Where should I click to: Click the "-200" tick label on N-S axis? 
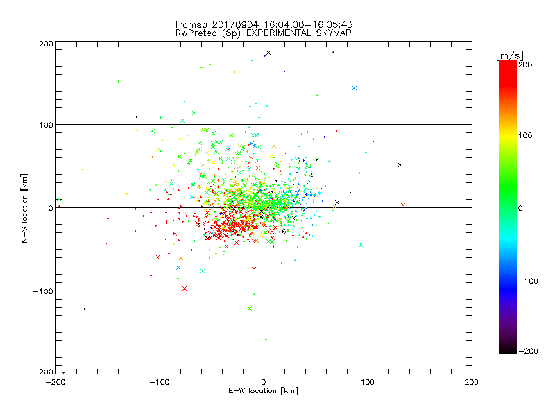(43, 372)
